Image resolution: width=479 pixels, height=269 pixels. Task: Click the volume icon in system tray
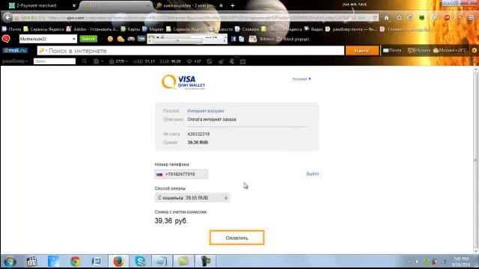(x=418, y=262)
